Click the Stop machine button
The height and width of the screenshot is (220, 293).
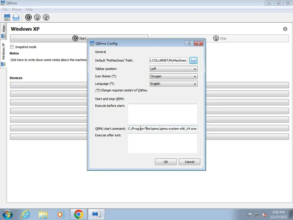(x=220, y=38)
